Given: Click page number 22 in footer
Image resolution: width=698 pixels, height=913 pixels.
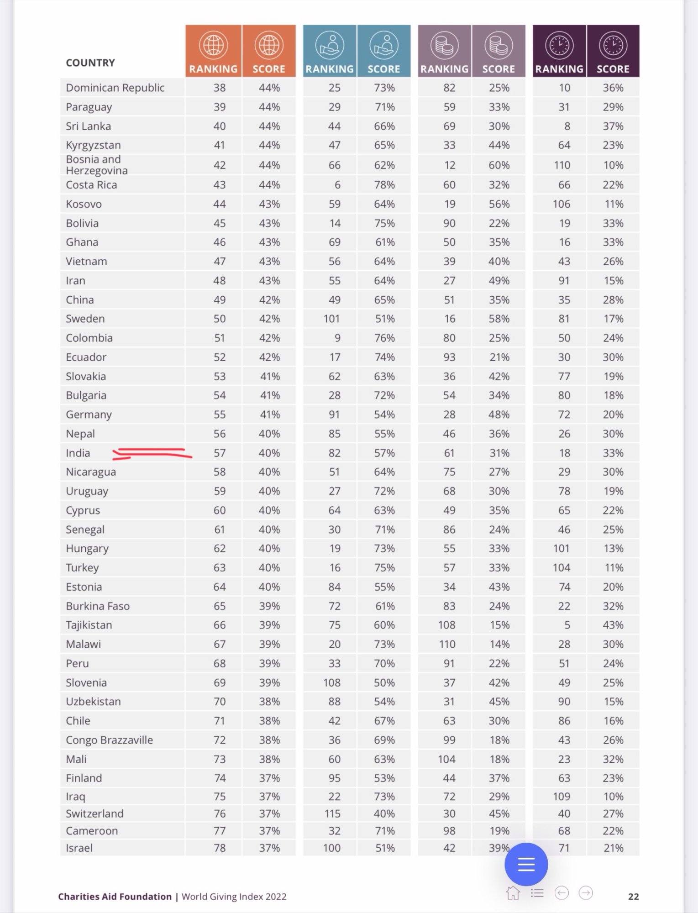Looking at the screenshot, I should point(633,897).
